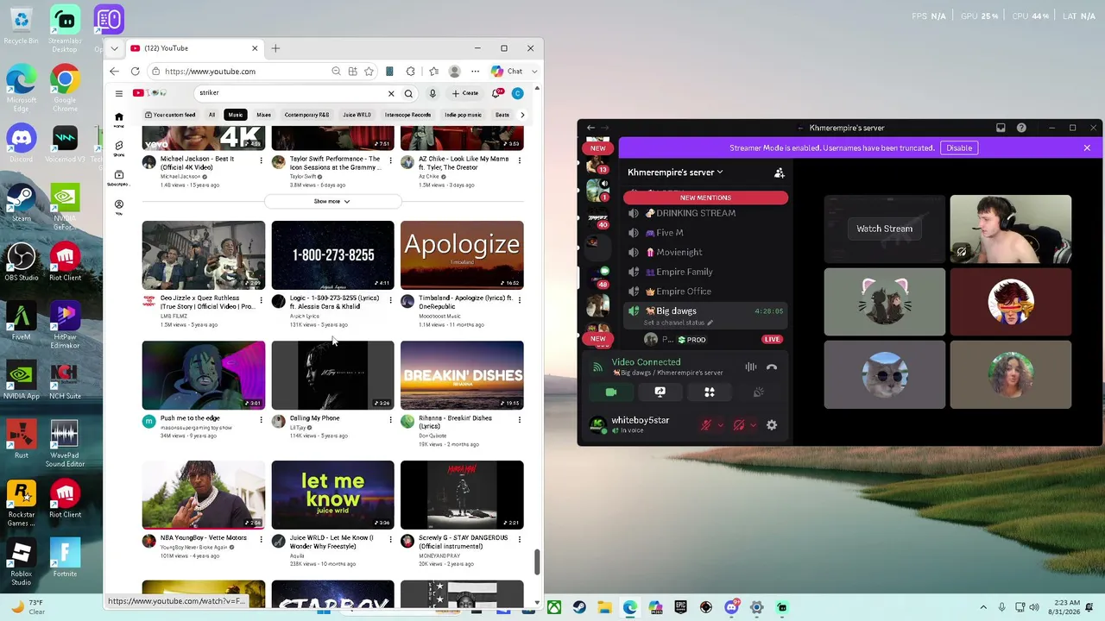Screen dimensions: 1105x621
Task: Open the YouTube guide hamburger menu
Action: (x=119, y=93)
